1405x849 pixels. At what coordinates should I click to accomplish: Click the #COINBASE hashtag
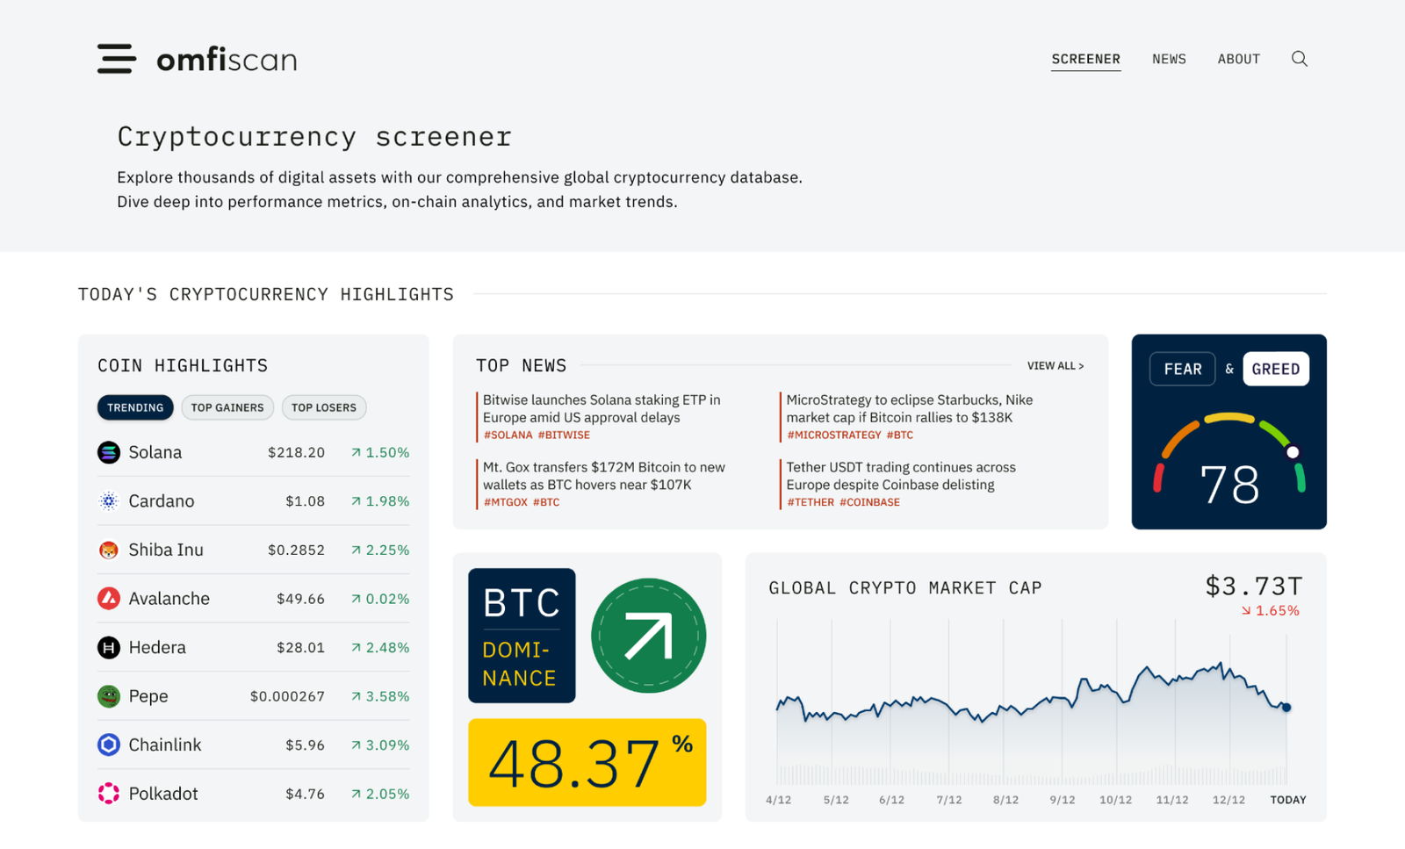coord(869,503)
